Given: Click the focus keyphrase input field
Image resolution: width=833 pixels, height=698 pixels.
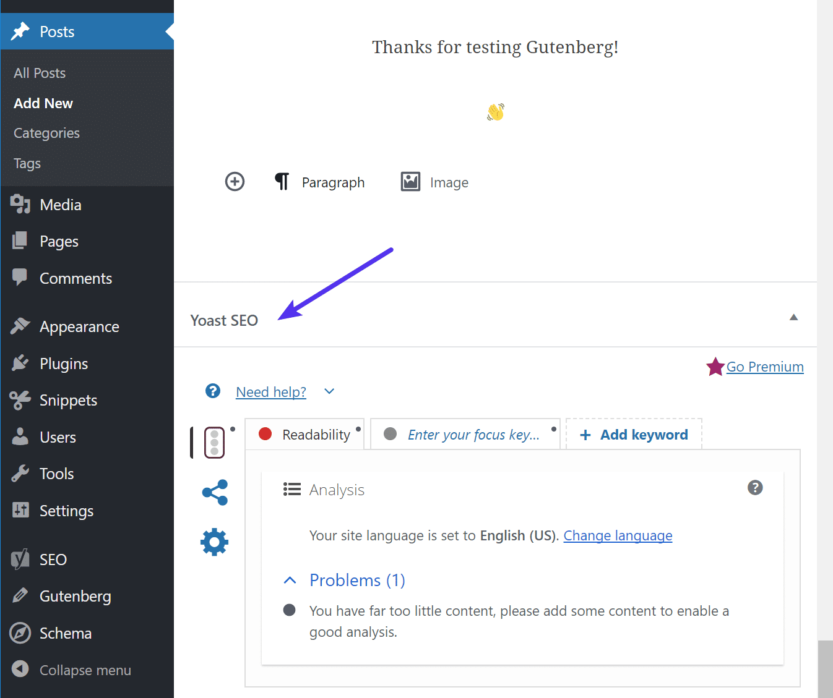Looking at the screenshot, I should 472,434.
